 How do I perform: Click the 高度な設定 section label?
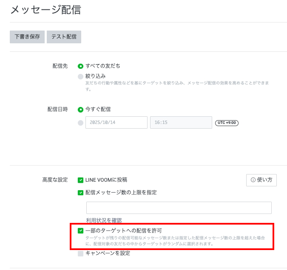click(x=55, y=180)
